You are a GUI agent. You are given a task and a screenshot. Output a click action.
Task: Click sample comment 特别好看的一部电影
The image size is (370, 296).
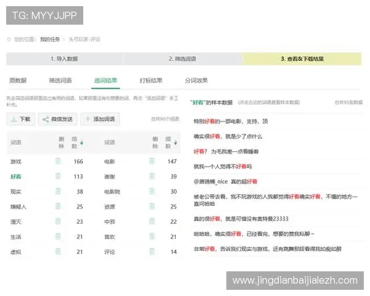coord(231,121)
